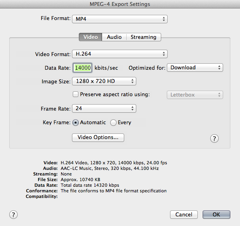Click the Cancel button
240x226 pixels.
(x=184, y=214)
